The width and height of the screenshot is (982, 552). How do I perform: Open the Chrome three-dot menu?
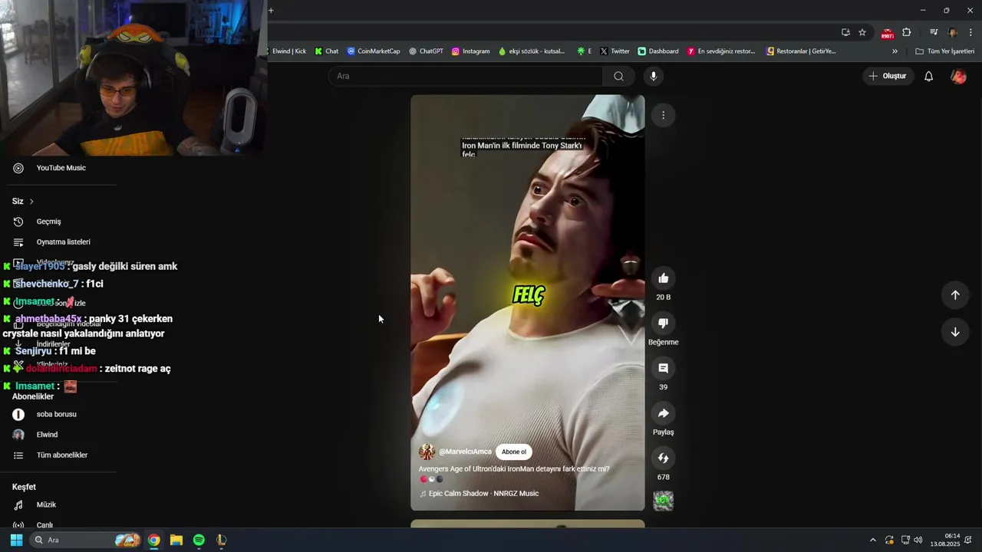pyautogui.click(x=971, y=32)
